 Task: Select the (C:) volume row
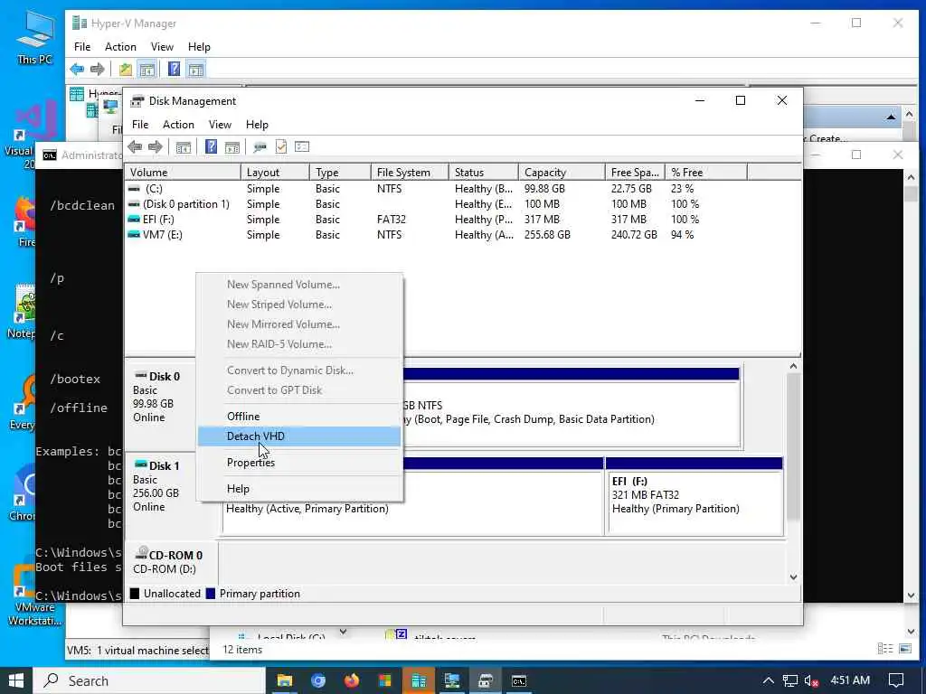tap(463, 189)
